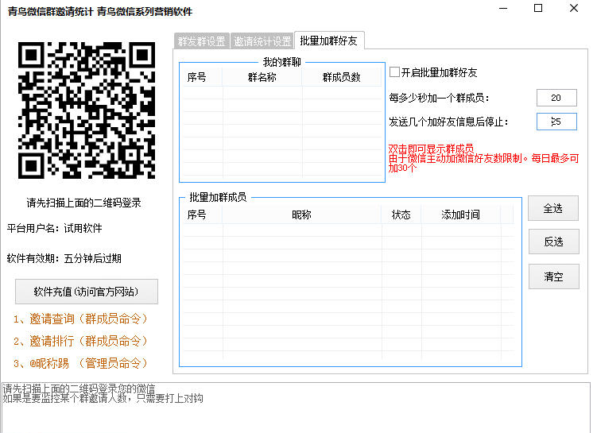This screenshot has height=433, width=597.
Task: Click the 3、@昵称踢 admin command text
Action: pos(80,363)
